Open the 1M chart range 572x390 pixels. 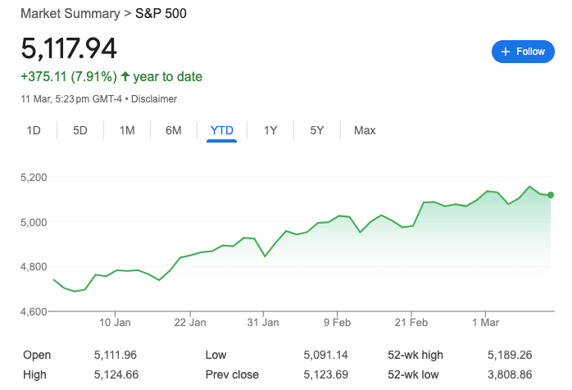tap(127, 130)
